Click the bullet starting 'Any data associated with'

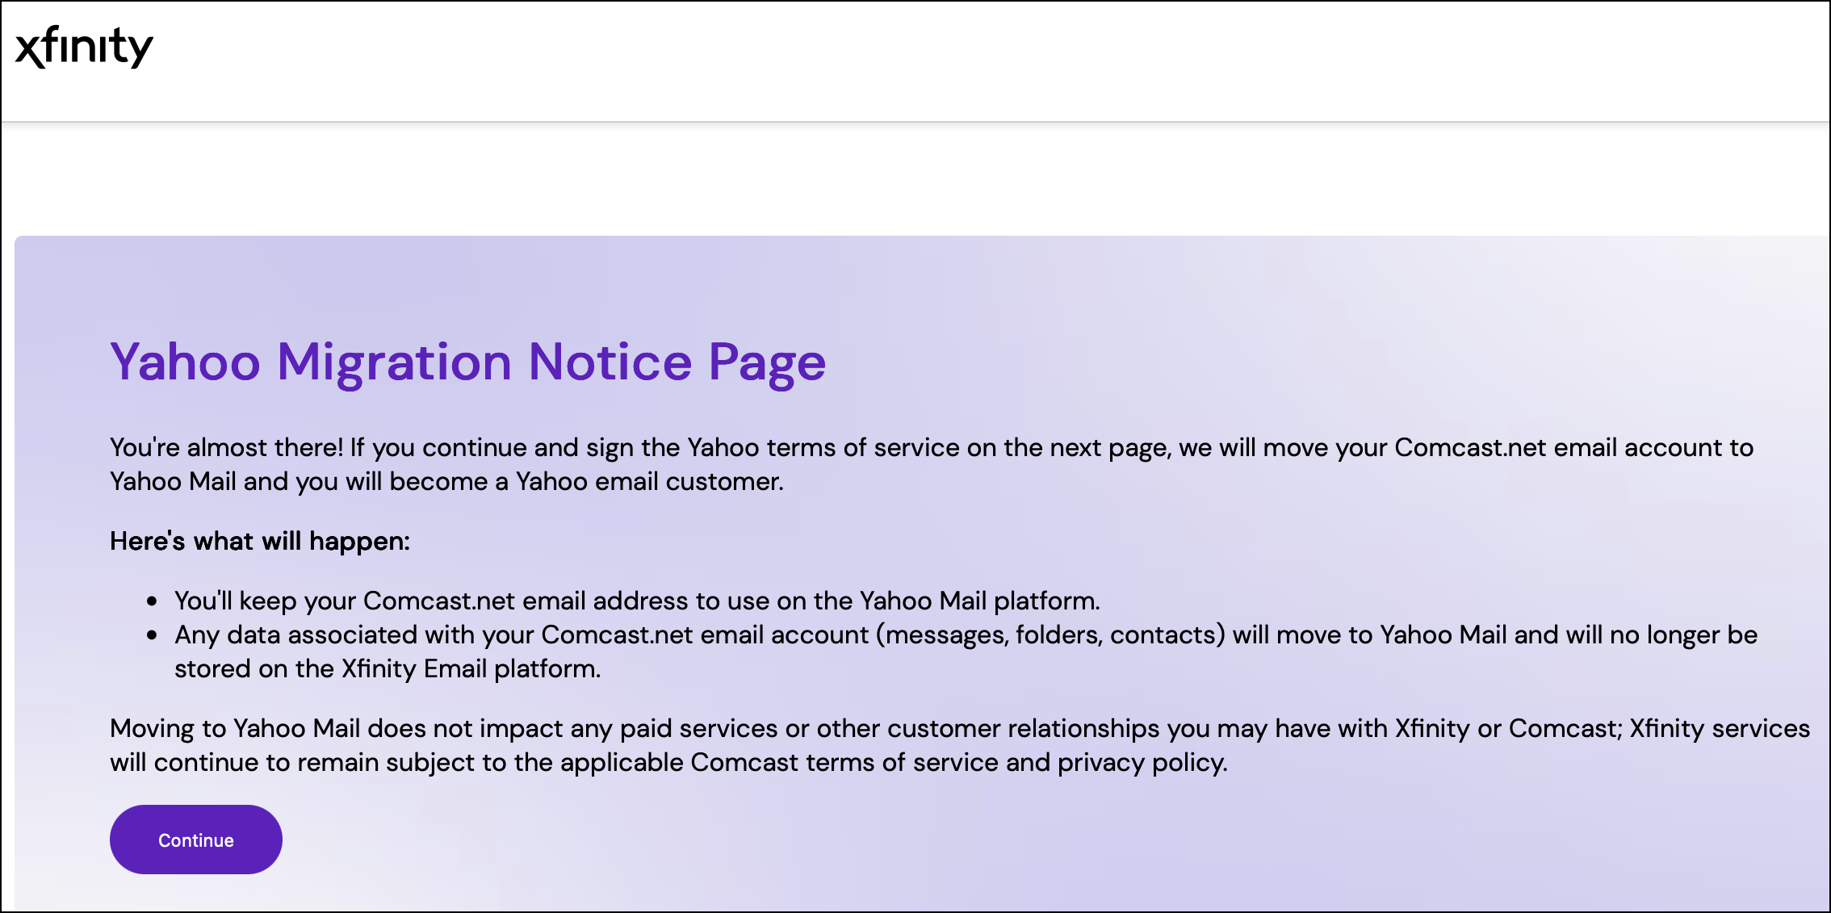coord(966,651)
